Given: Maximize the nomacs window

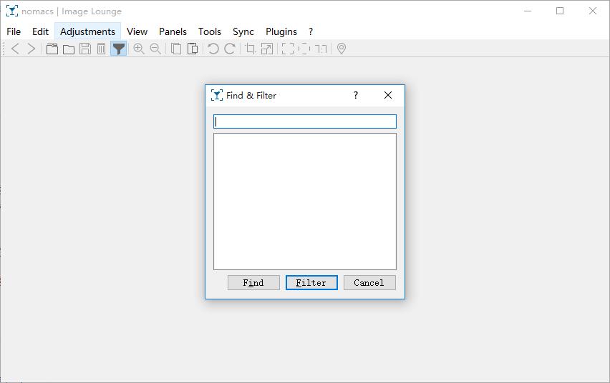Looking at the screenshot, I should (560, 11).
